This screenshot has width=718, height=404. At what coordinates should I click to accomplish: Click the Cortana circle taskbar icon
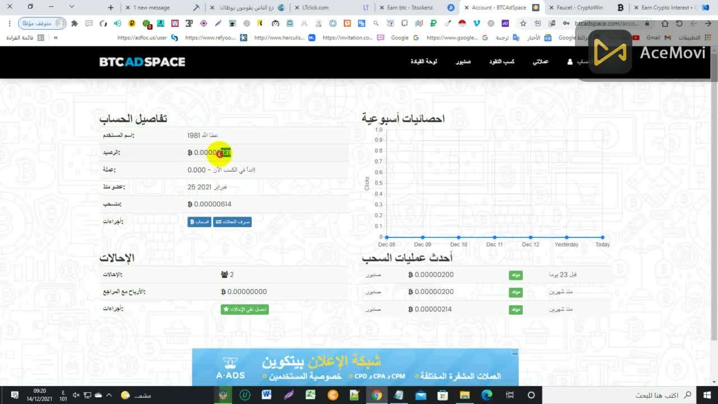tap(531, 395)
